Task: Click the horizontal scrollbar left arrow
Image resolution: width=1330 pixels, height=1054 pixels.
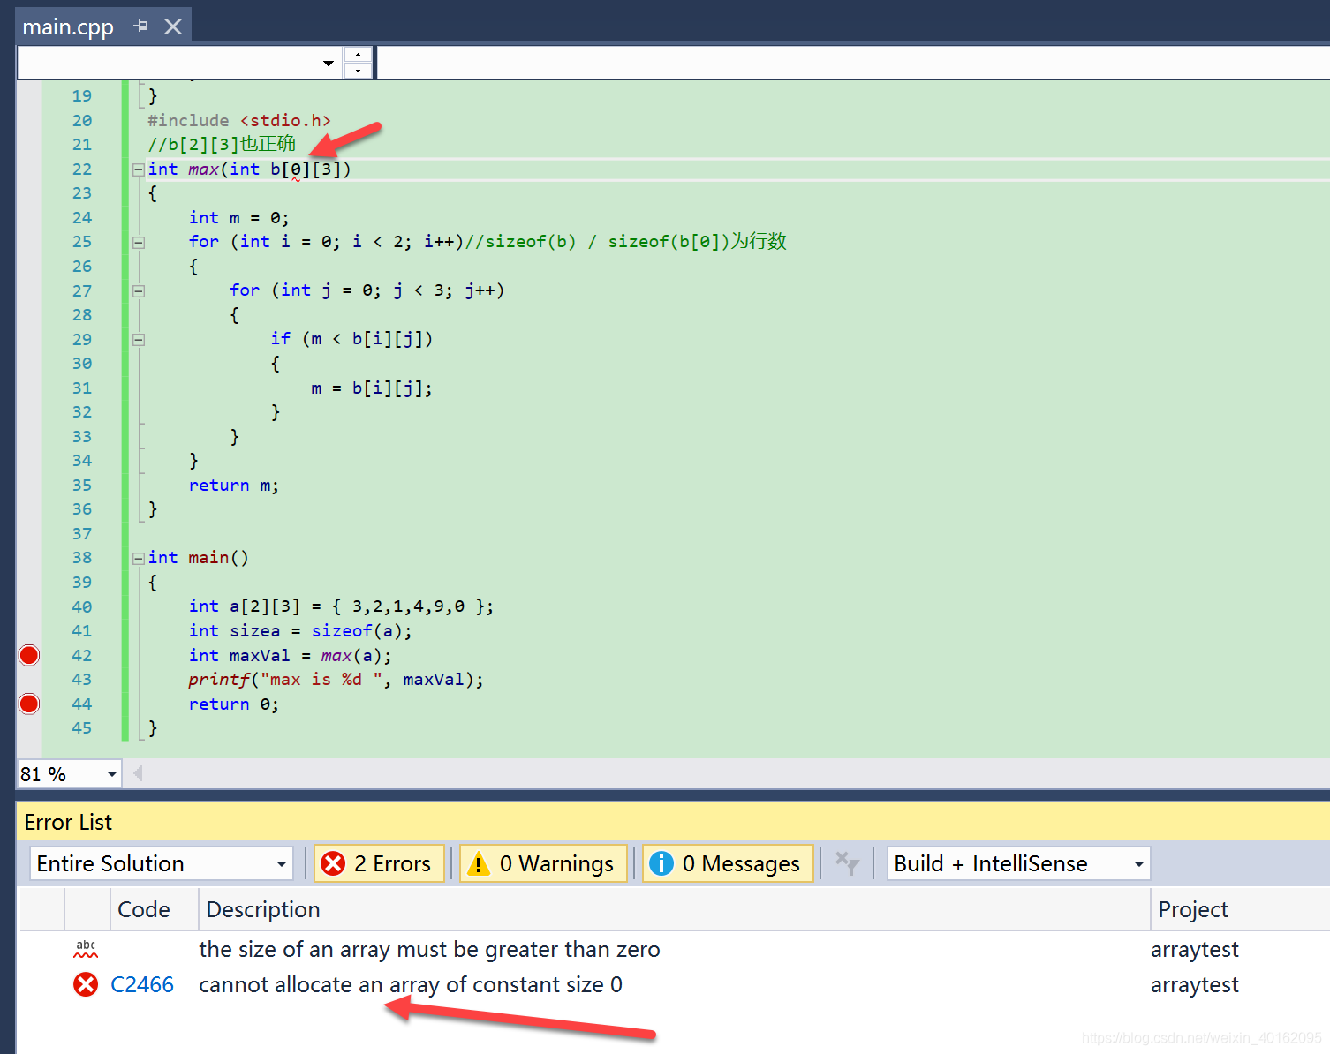Action: coord(138,774)
